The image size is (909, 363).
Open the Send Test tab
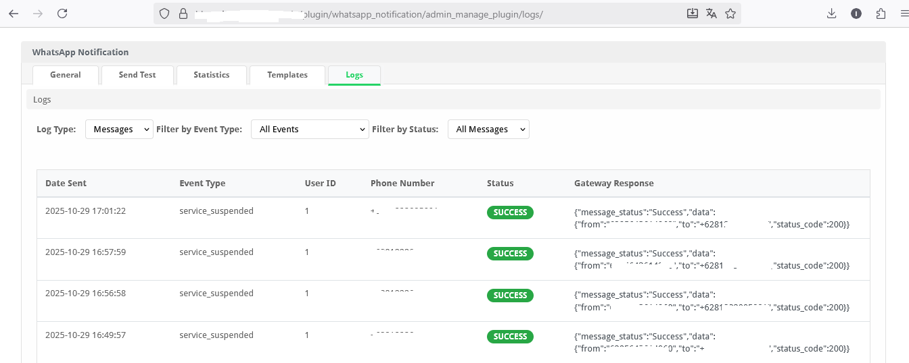(137, 75)
